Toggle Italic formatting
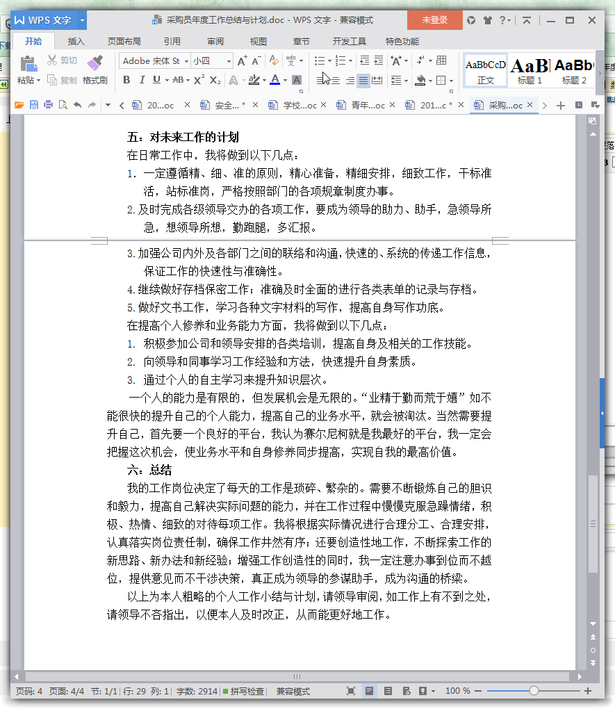Viewport: 615px width, 709px height. pos(142,80)
